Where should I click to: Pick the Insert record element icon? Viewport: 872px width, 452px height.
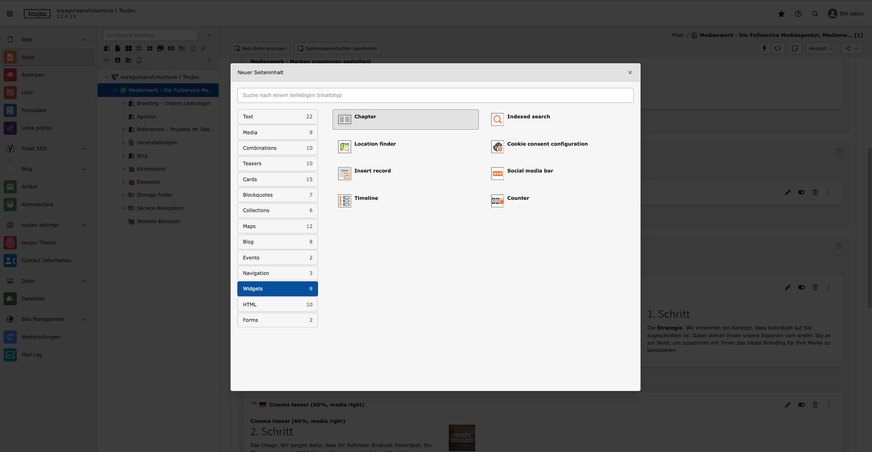[344, 173]
